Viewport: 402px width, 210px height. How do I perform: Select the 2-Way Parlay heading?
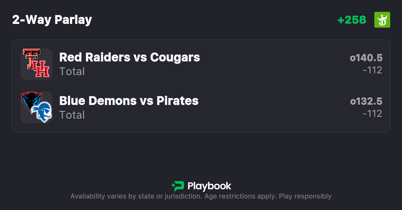[x=52, y=20]
